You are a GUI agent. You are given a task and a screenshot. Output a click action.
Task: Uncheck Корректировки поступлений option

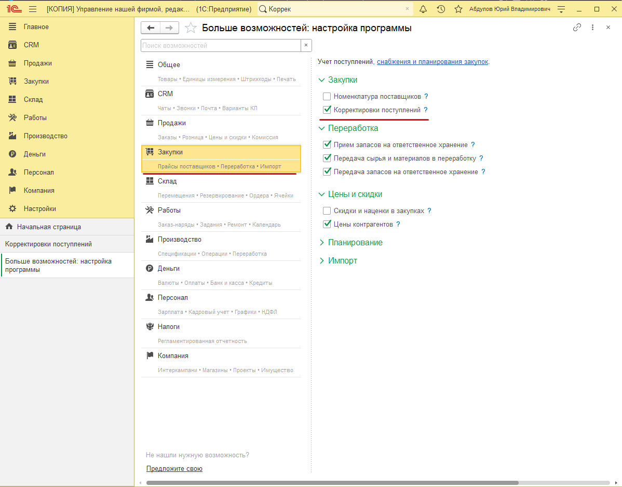coord(327,110)
